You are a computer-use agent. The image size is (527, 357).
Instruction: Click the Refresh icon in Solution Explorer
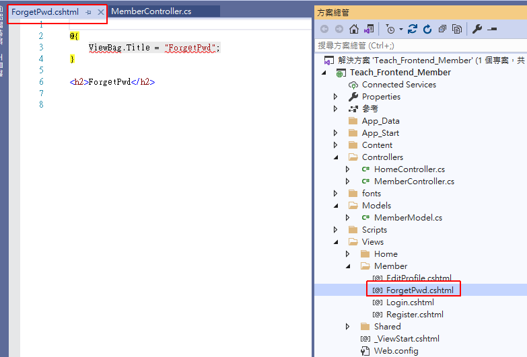[427, 29]
